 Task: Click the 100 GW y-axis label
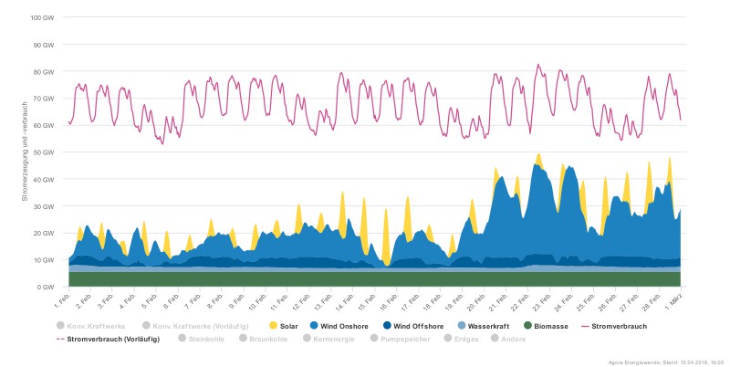click(x=42, y=17)
